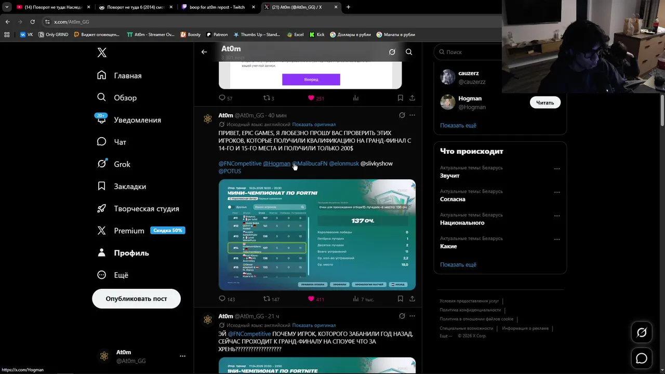Open @Hogman mention link
The height and width of the screenshot is (374, 665).
tap(276, 164)
